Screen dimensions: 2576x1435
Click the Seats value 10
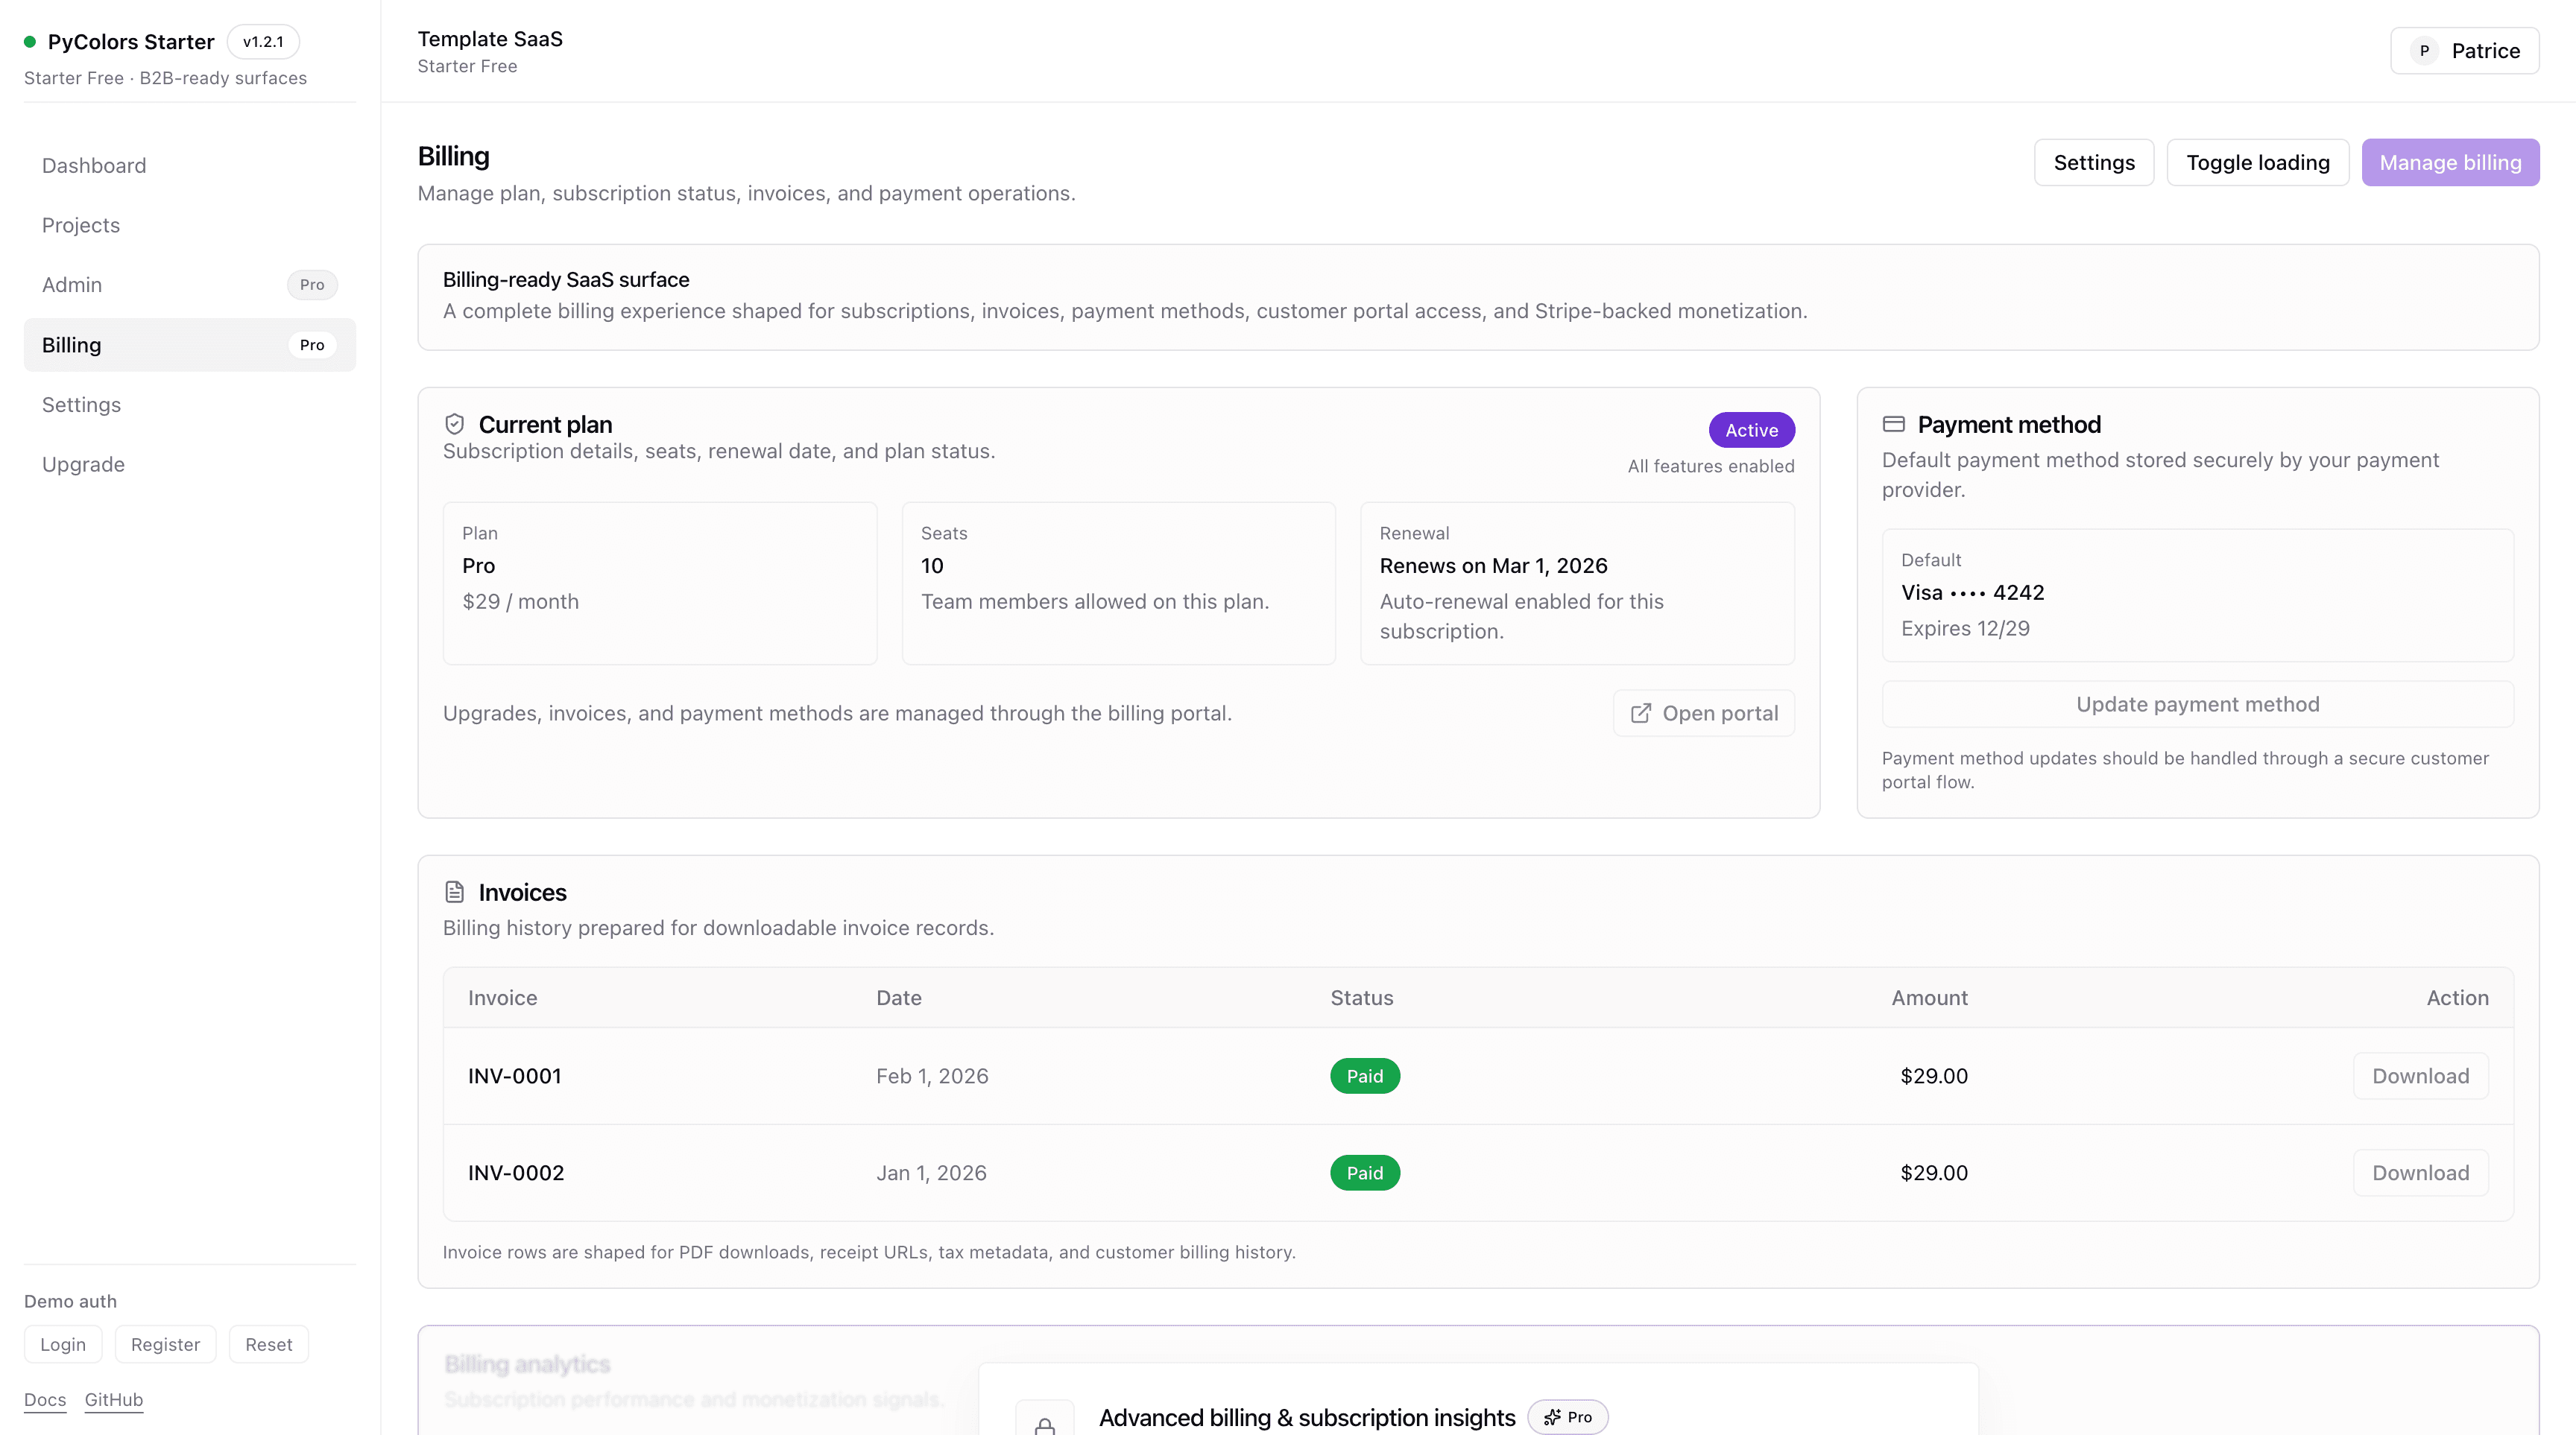click(x=932, y=566)
